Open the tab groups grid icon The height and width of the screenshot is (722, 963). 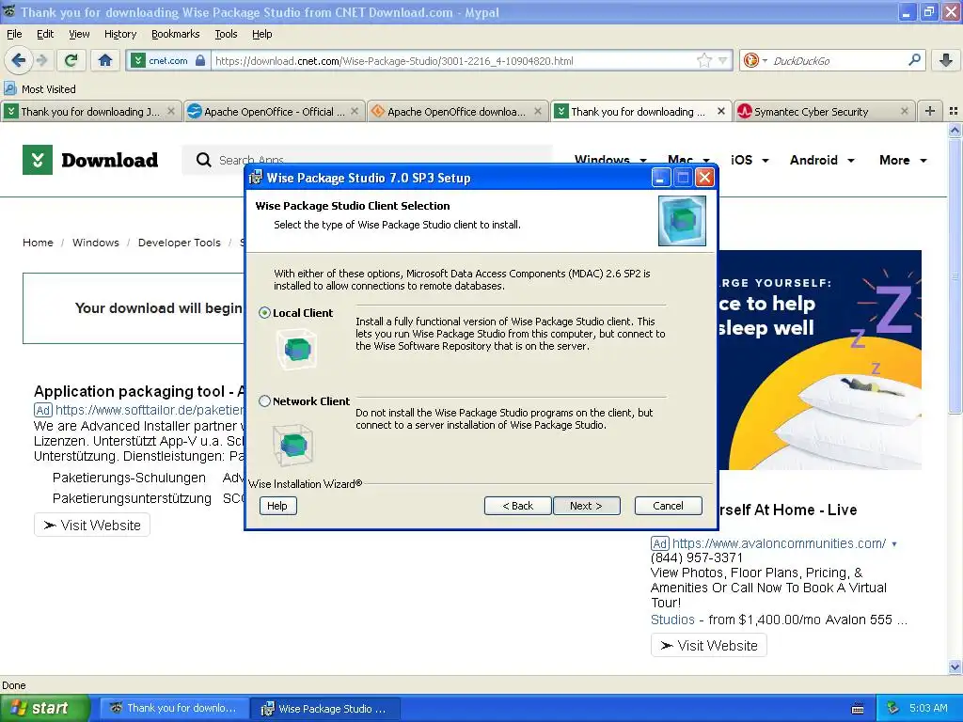click(954, 111)
